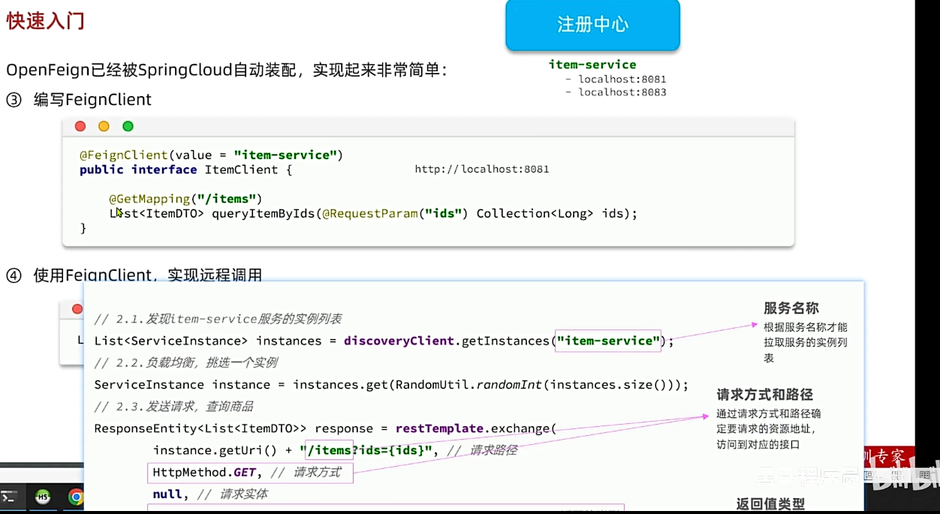Image resolution: width=940 pixels, height=514 pixels.
Task: Click the 快速入门 slide title
Action: click(45, 21)
